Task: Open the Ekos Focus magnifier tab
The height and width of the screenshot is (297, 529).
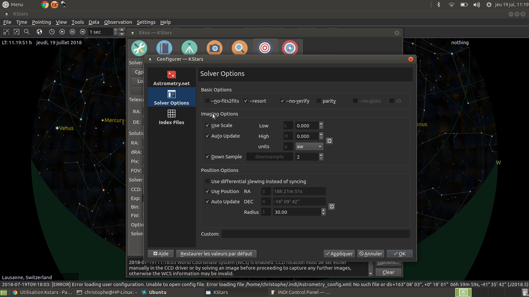Action: 240,48
